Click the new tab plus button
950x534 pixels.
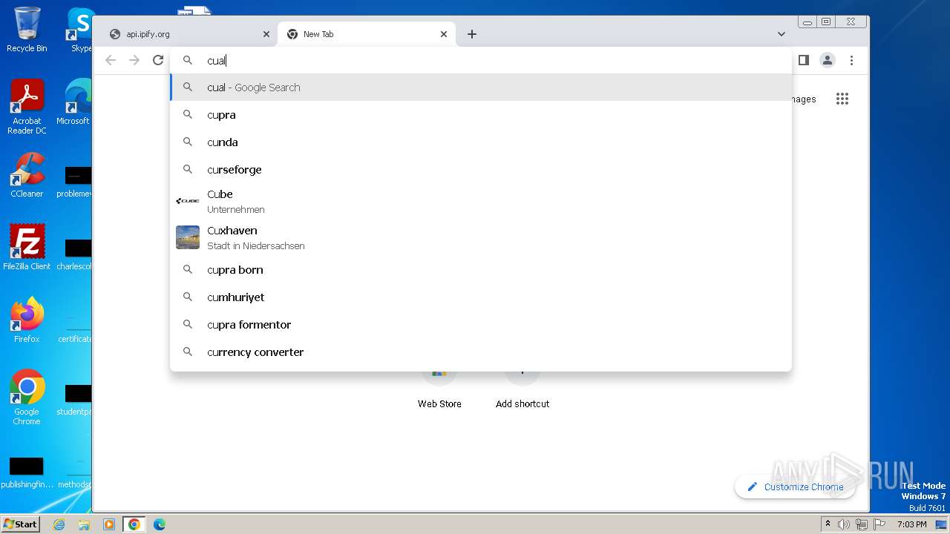pyautogui.click(x=472, y=34)
